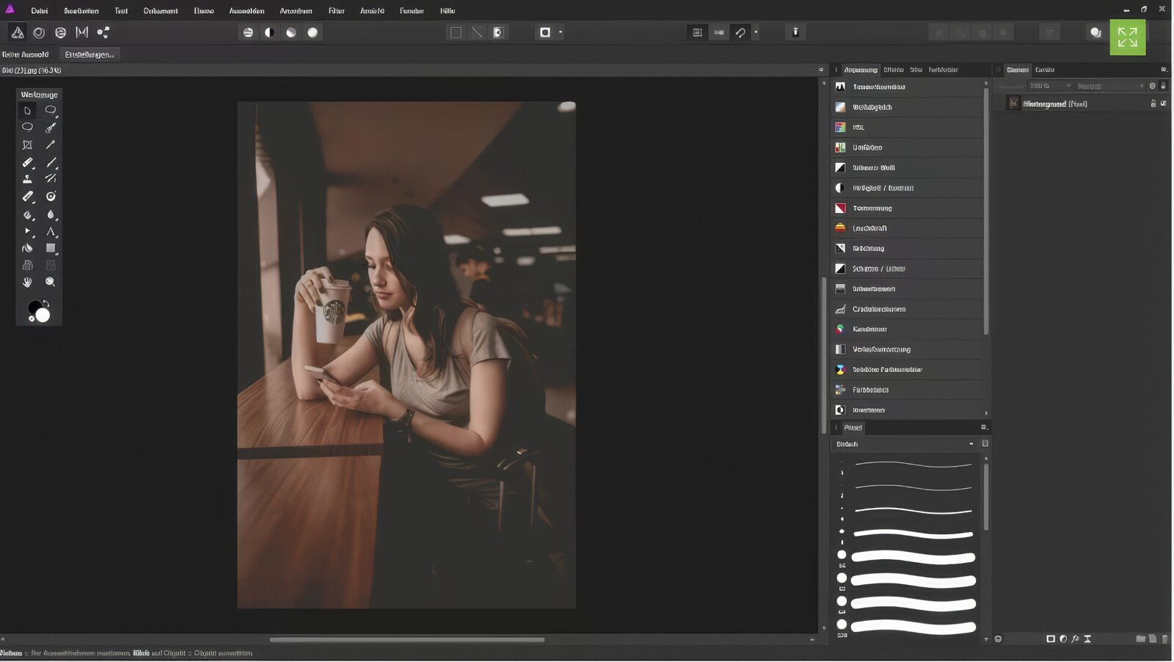1174x662 pixels.
Task: Open the Tone Mapping persona M icon
Action: [81, 32]
